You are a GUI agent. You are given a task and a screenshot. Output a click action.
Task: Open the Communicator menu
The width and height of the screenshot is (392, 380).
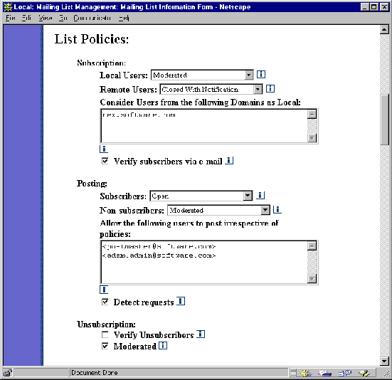pos(92,18)
